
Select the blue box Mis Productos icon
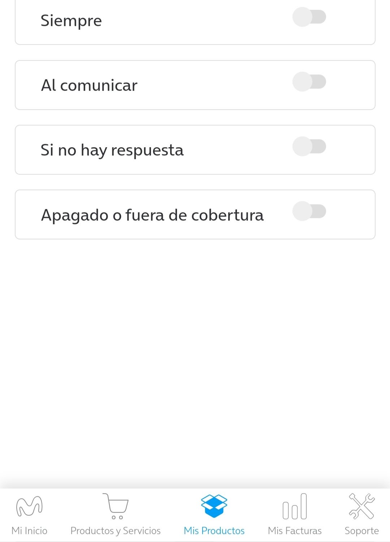click(214, 506)
